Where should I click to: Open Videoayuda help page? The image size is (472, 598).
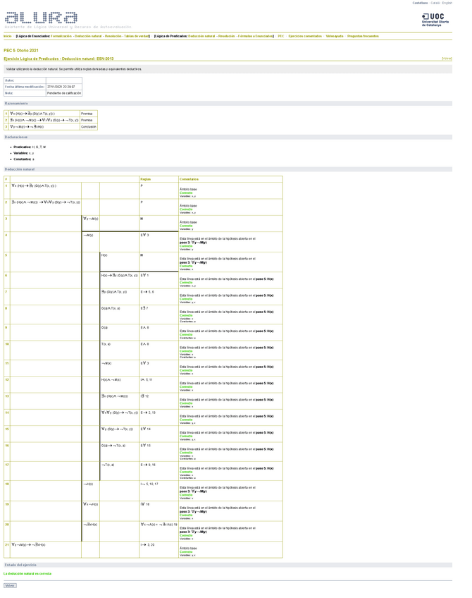335,36
